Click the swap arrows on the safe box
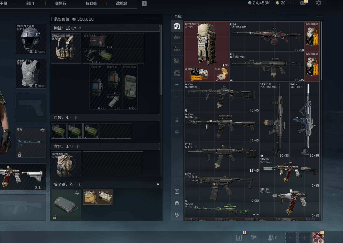343x243 pixels. click(x=77, y=193)
